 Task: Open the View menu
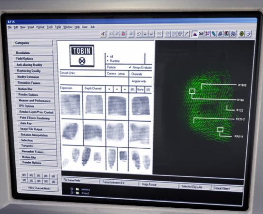pos(23,27)
